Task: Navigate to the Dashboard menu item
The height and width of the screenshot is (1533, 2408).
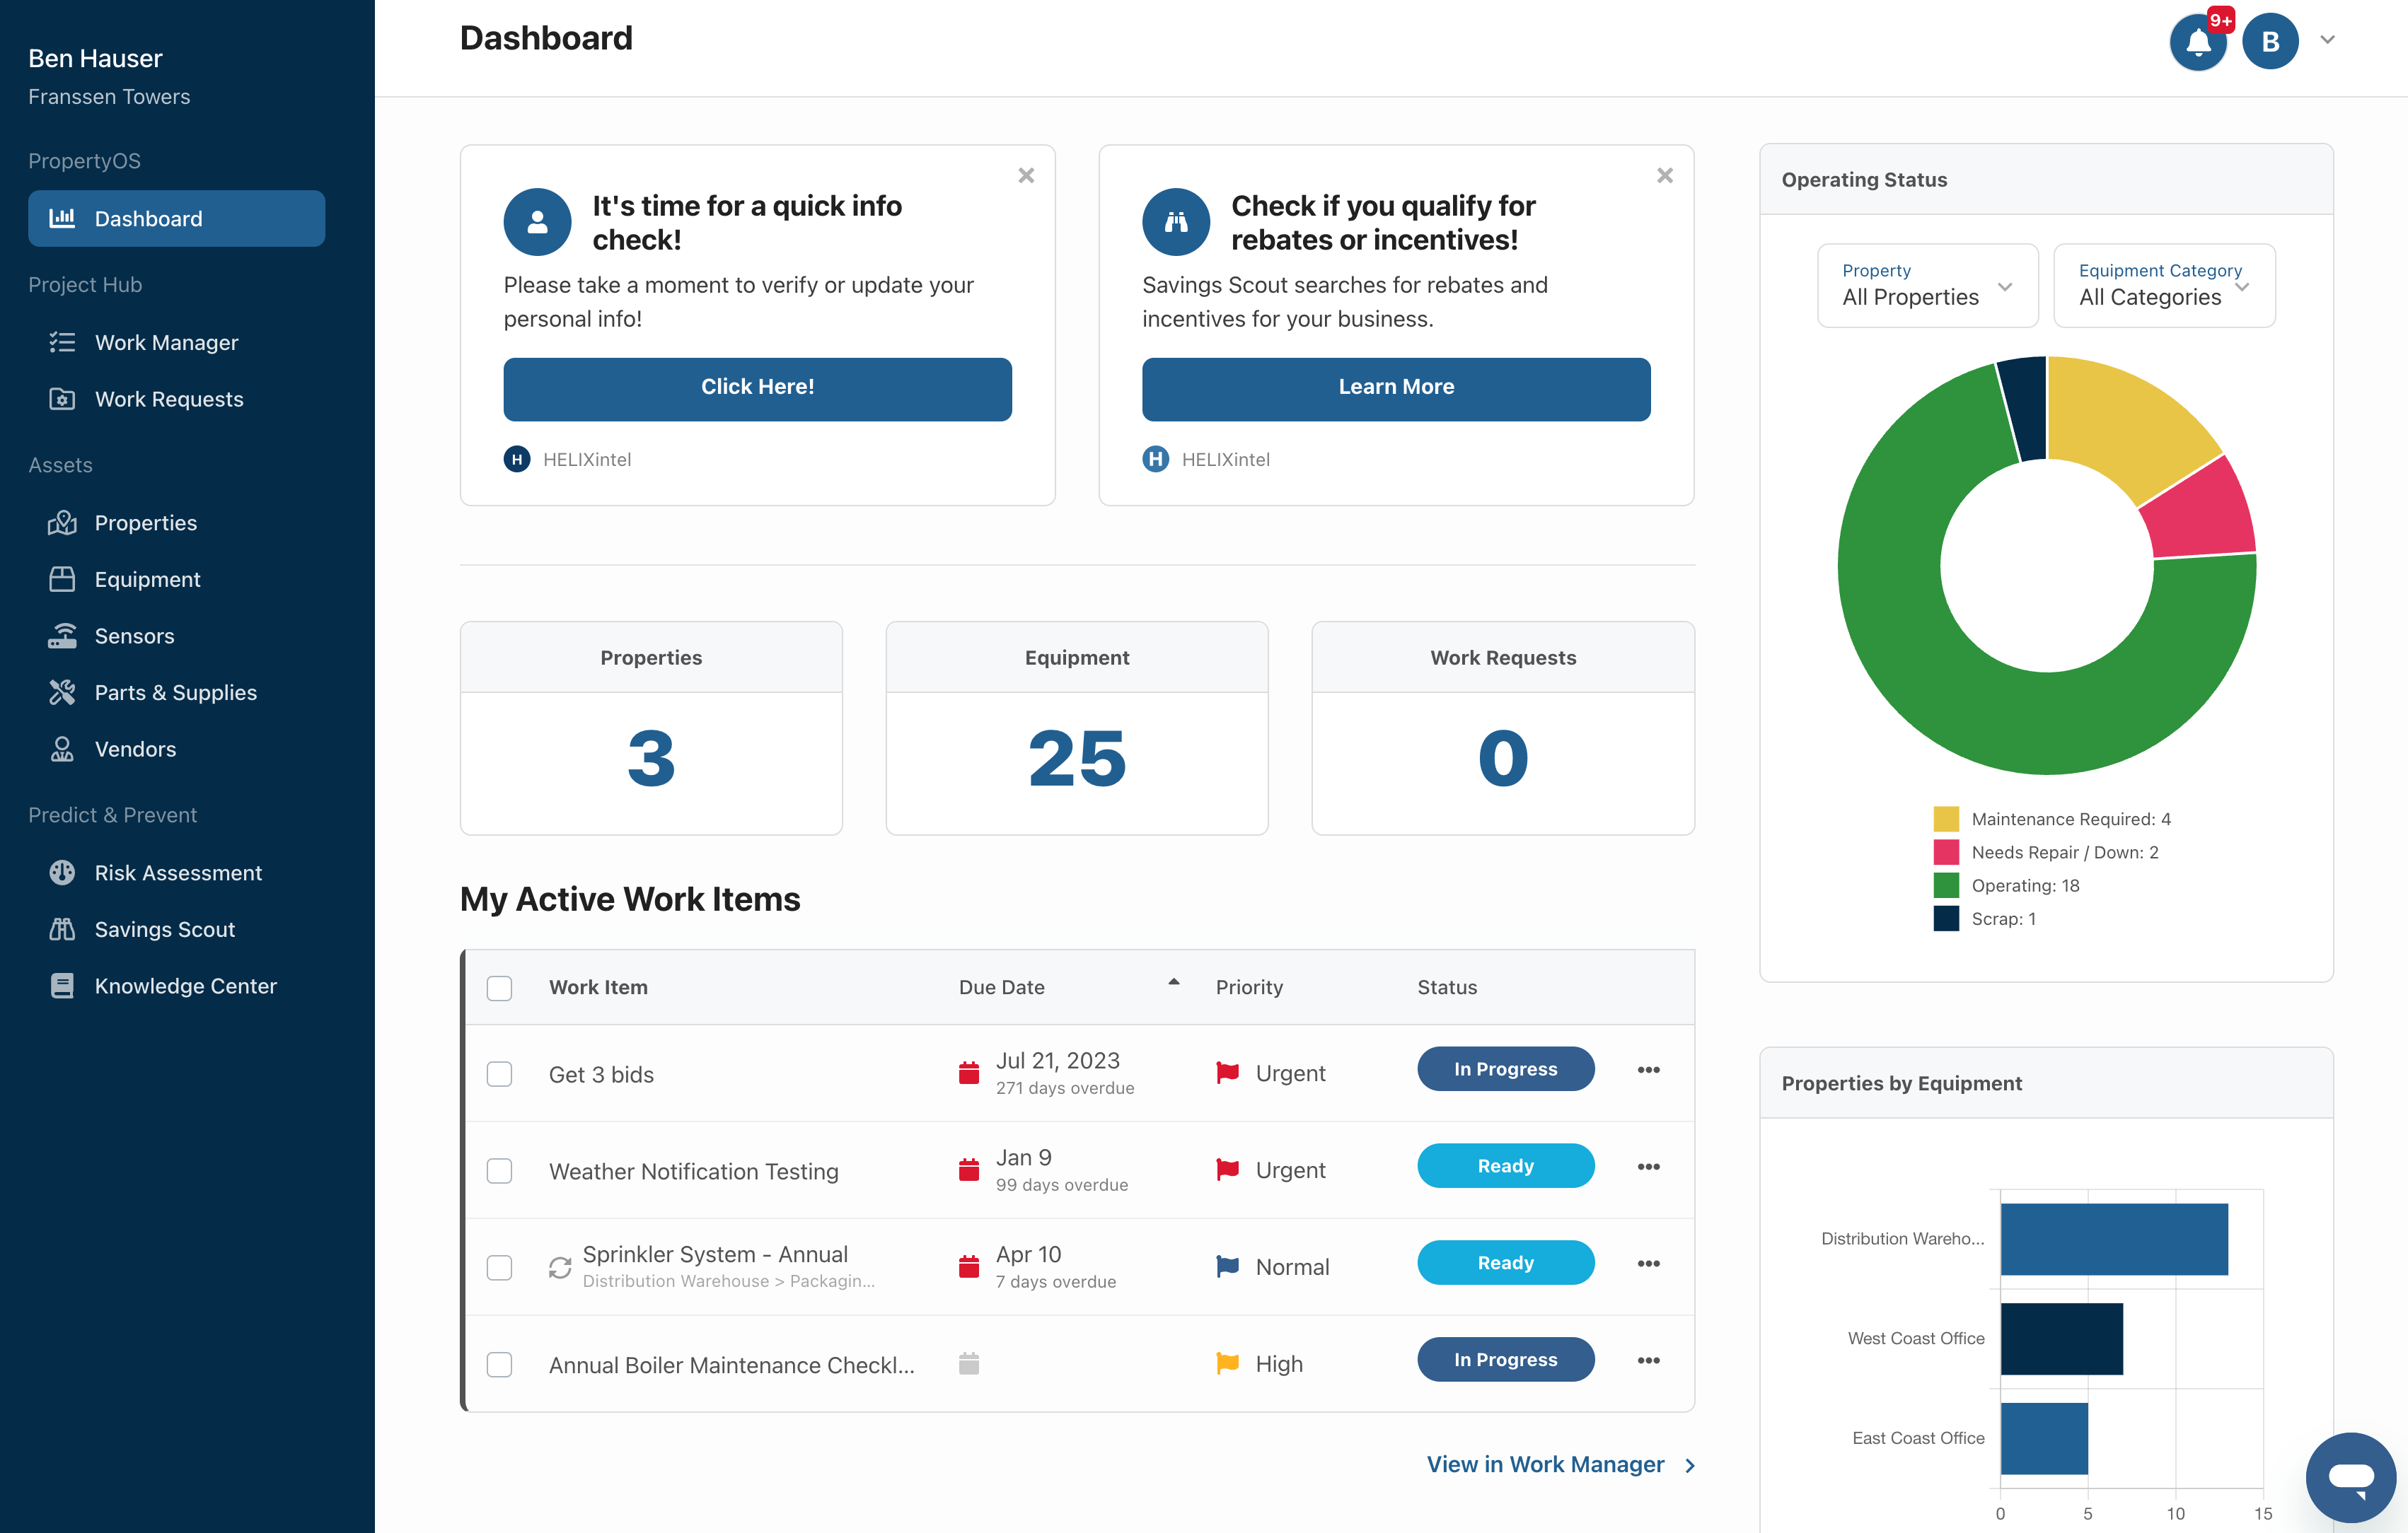Action: coord(148,218)
